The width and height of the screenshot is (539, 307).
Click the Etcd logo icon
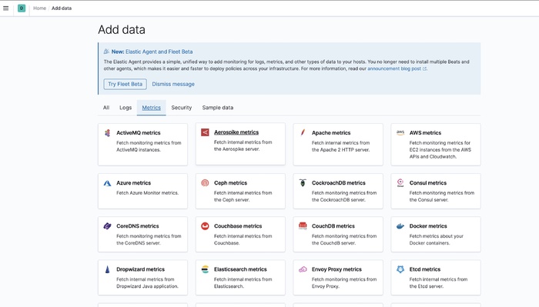[x=400, y=269]
